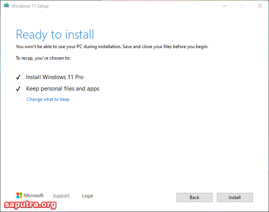Click the 'To recap, you've chosen to:' text

[43, 58]
